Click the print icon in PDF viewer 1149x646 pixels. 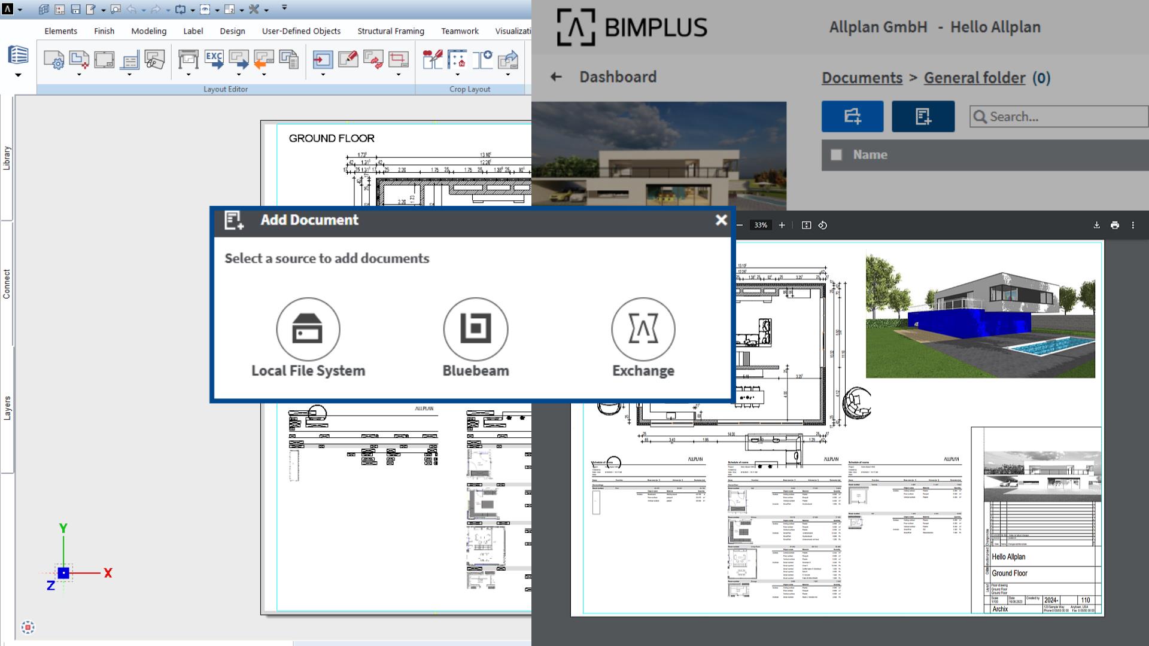click(1114, 226)
